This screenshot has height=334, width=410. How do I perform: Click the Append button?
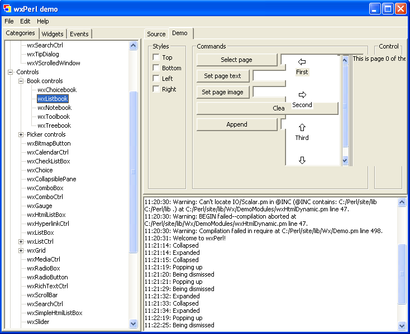coord(237,124)
